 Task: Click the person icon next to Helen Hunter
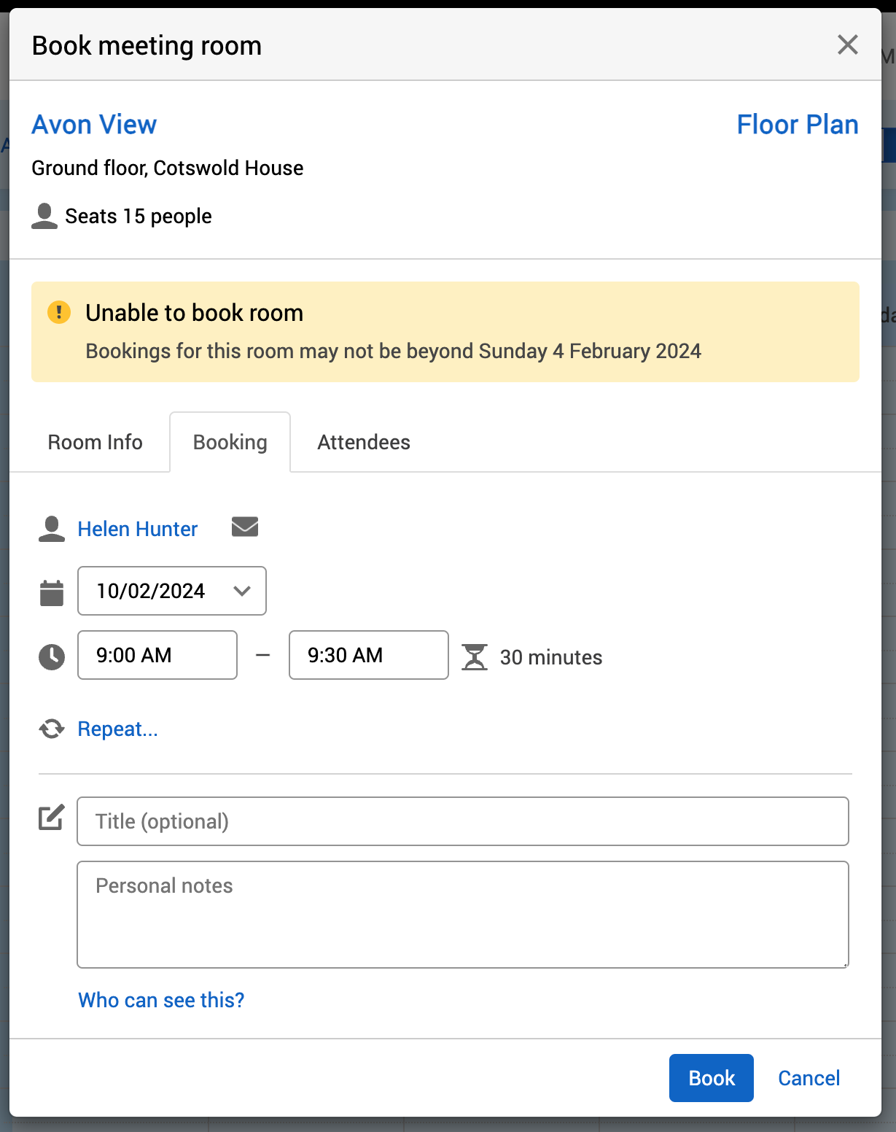coord(52,529)
